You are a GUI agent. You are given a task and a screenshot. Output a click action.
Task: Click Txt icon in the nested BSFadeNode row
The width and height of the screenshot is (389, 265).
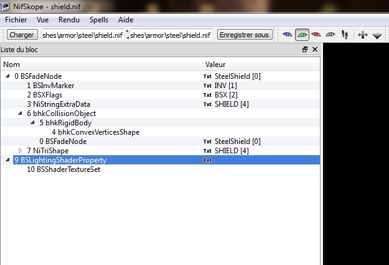(207, 141)
